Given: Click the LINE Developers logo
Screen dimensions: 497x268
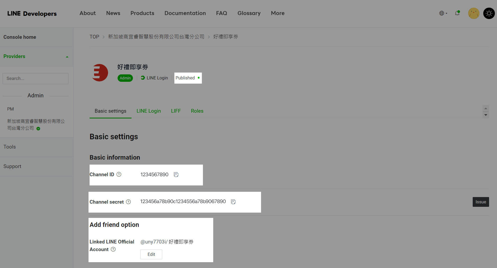Looking at the screenshot, I should pos(32,13).
